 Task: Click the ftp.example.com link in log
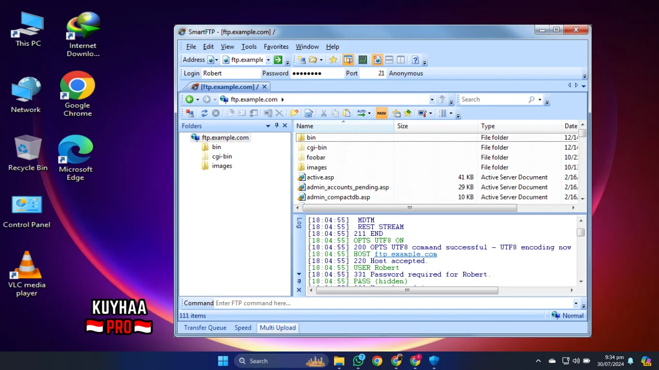pyautogui.click(x=406, y=254)
